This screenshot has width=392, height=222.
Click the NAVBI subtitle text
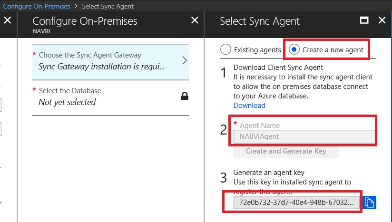[41, 31]
